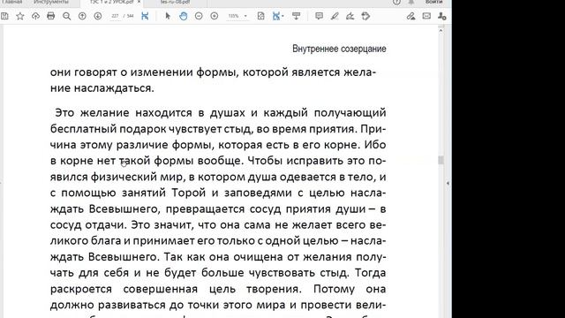Click the header text Внутреннее созерцание
This screenshot has width=565, height=318.
pos(339,49)
